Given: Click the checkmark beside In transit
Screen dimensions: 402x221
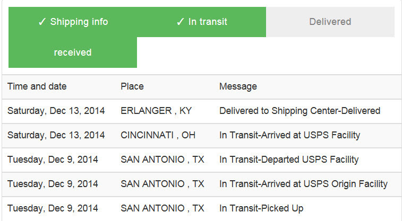Looking at the screenshot, I should click(x=180, y=22).
